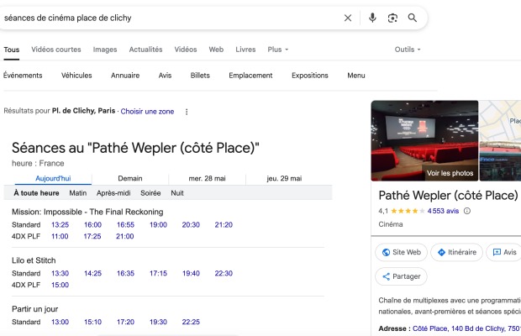The width and height of the screenshot is (521, 336).
Task: Pick Lilo et Stitch Standard 13:30 showtime
Action: (61, 273)
